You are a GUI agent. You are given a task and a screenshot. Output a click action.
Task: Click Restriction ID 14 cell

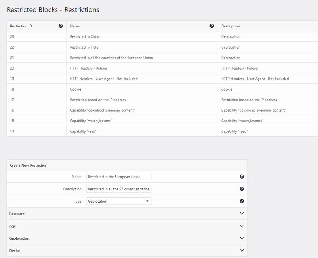pyautogui.click(x=37, y=131)
